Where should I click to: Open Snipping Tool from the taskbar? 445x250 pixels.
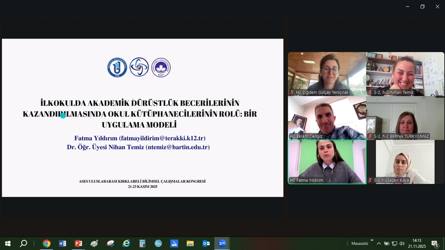click(x=110, y=243)
